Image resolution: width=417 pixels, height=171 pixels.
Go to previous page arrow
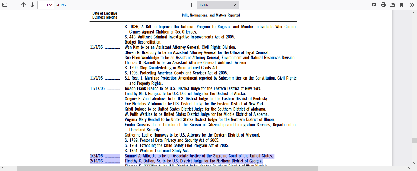(24, 5)
